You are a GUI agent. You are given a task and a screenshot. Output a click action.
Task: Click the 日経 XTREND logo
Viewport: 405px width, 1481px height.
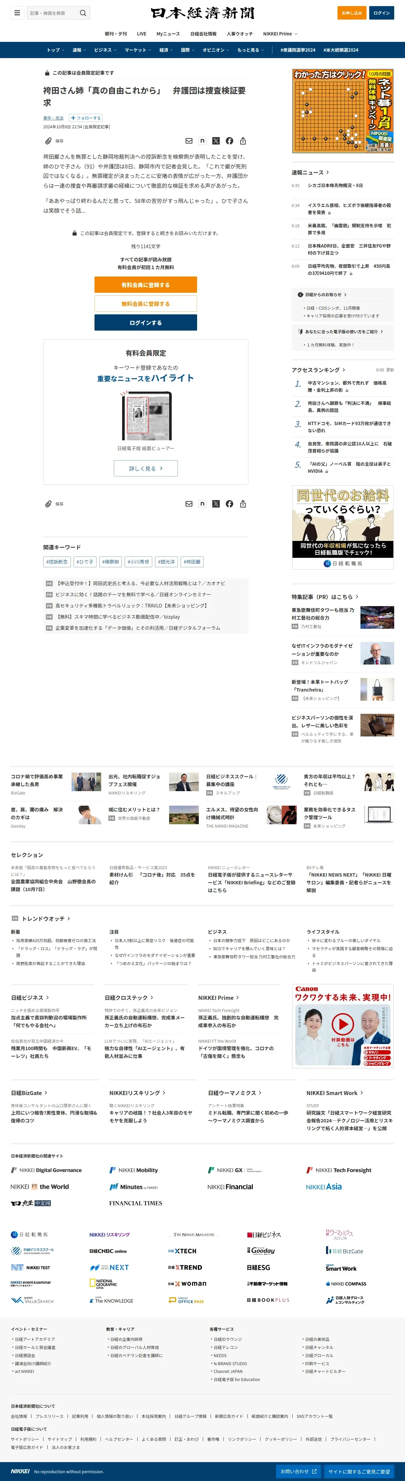click(x=185, y=1267)
